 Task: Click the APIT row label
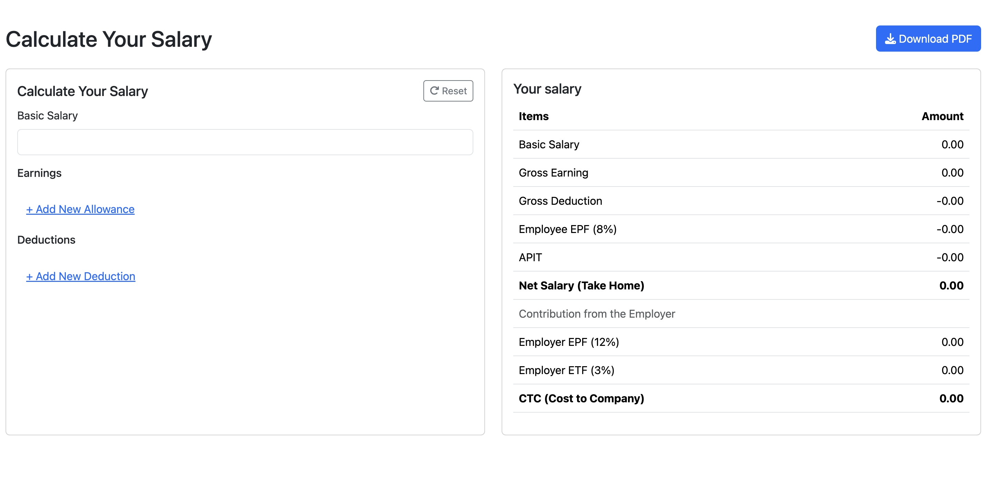coord(530,257)
